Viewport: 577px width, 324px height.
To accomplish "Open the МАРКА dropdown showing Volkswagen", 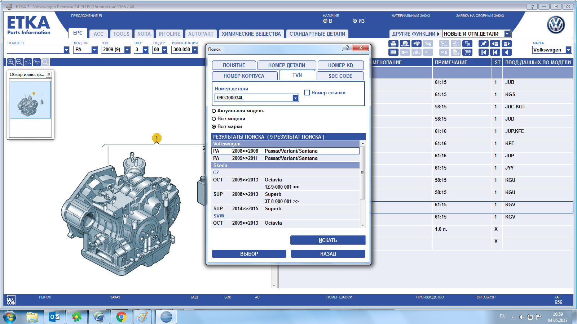I will [568, 50].
